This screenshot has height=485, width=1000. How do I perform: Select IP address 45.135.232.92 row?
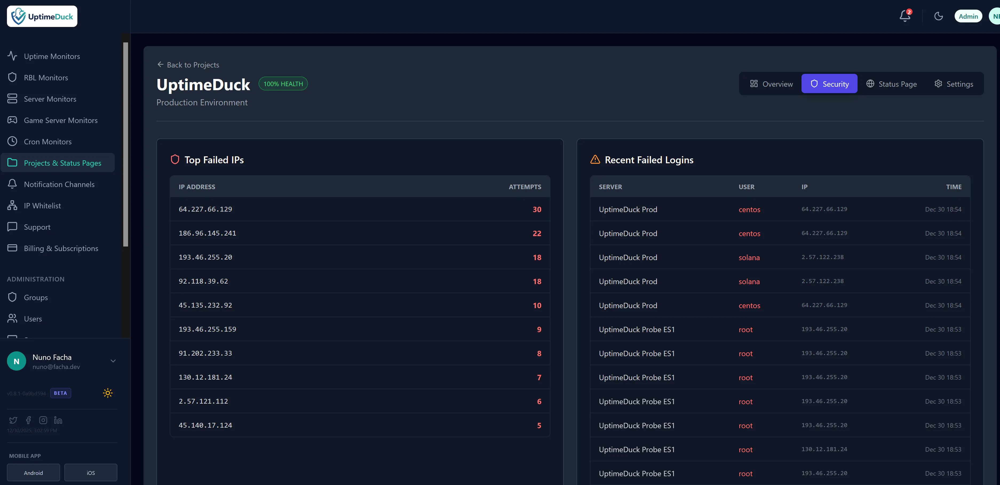(x=360, y=305)
